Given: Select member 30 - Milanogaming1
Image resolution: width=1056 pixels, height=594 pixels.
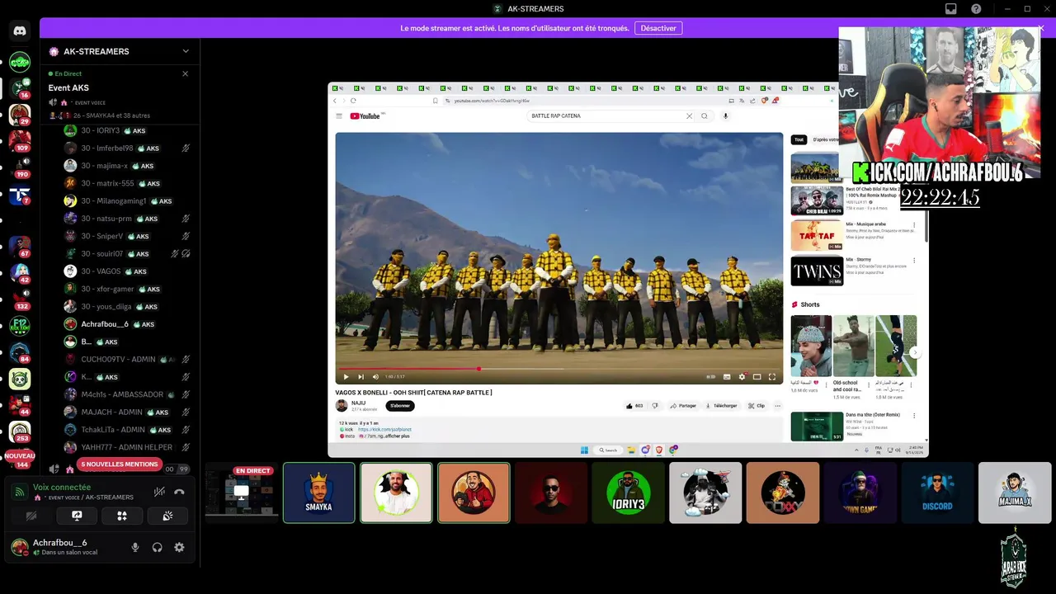Looking at the screenshot, I should coord(127,201).
